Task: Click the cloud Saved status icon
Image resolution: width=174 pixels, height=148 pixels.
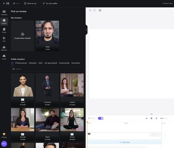Action: tap(14, 3)
